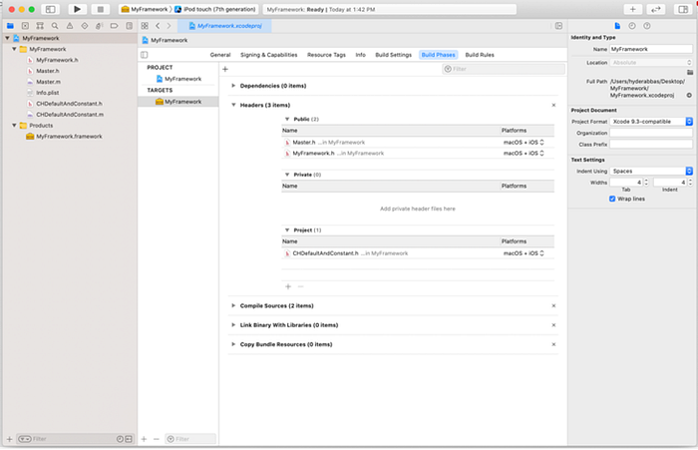Remove the Headers build phase
Image resolution: width=698 pixels, height=450 pixels.
click(x=553, y=105)
